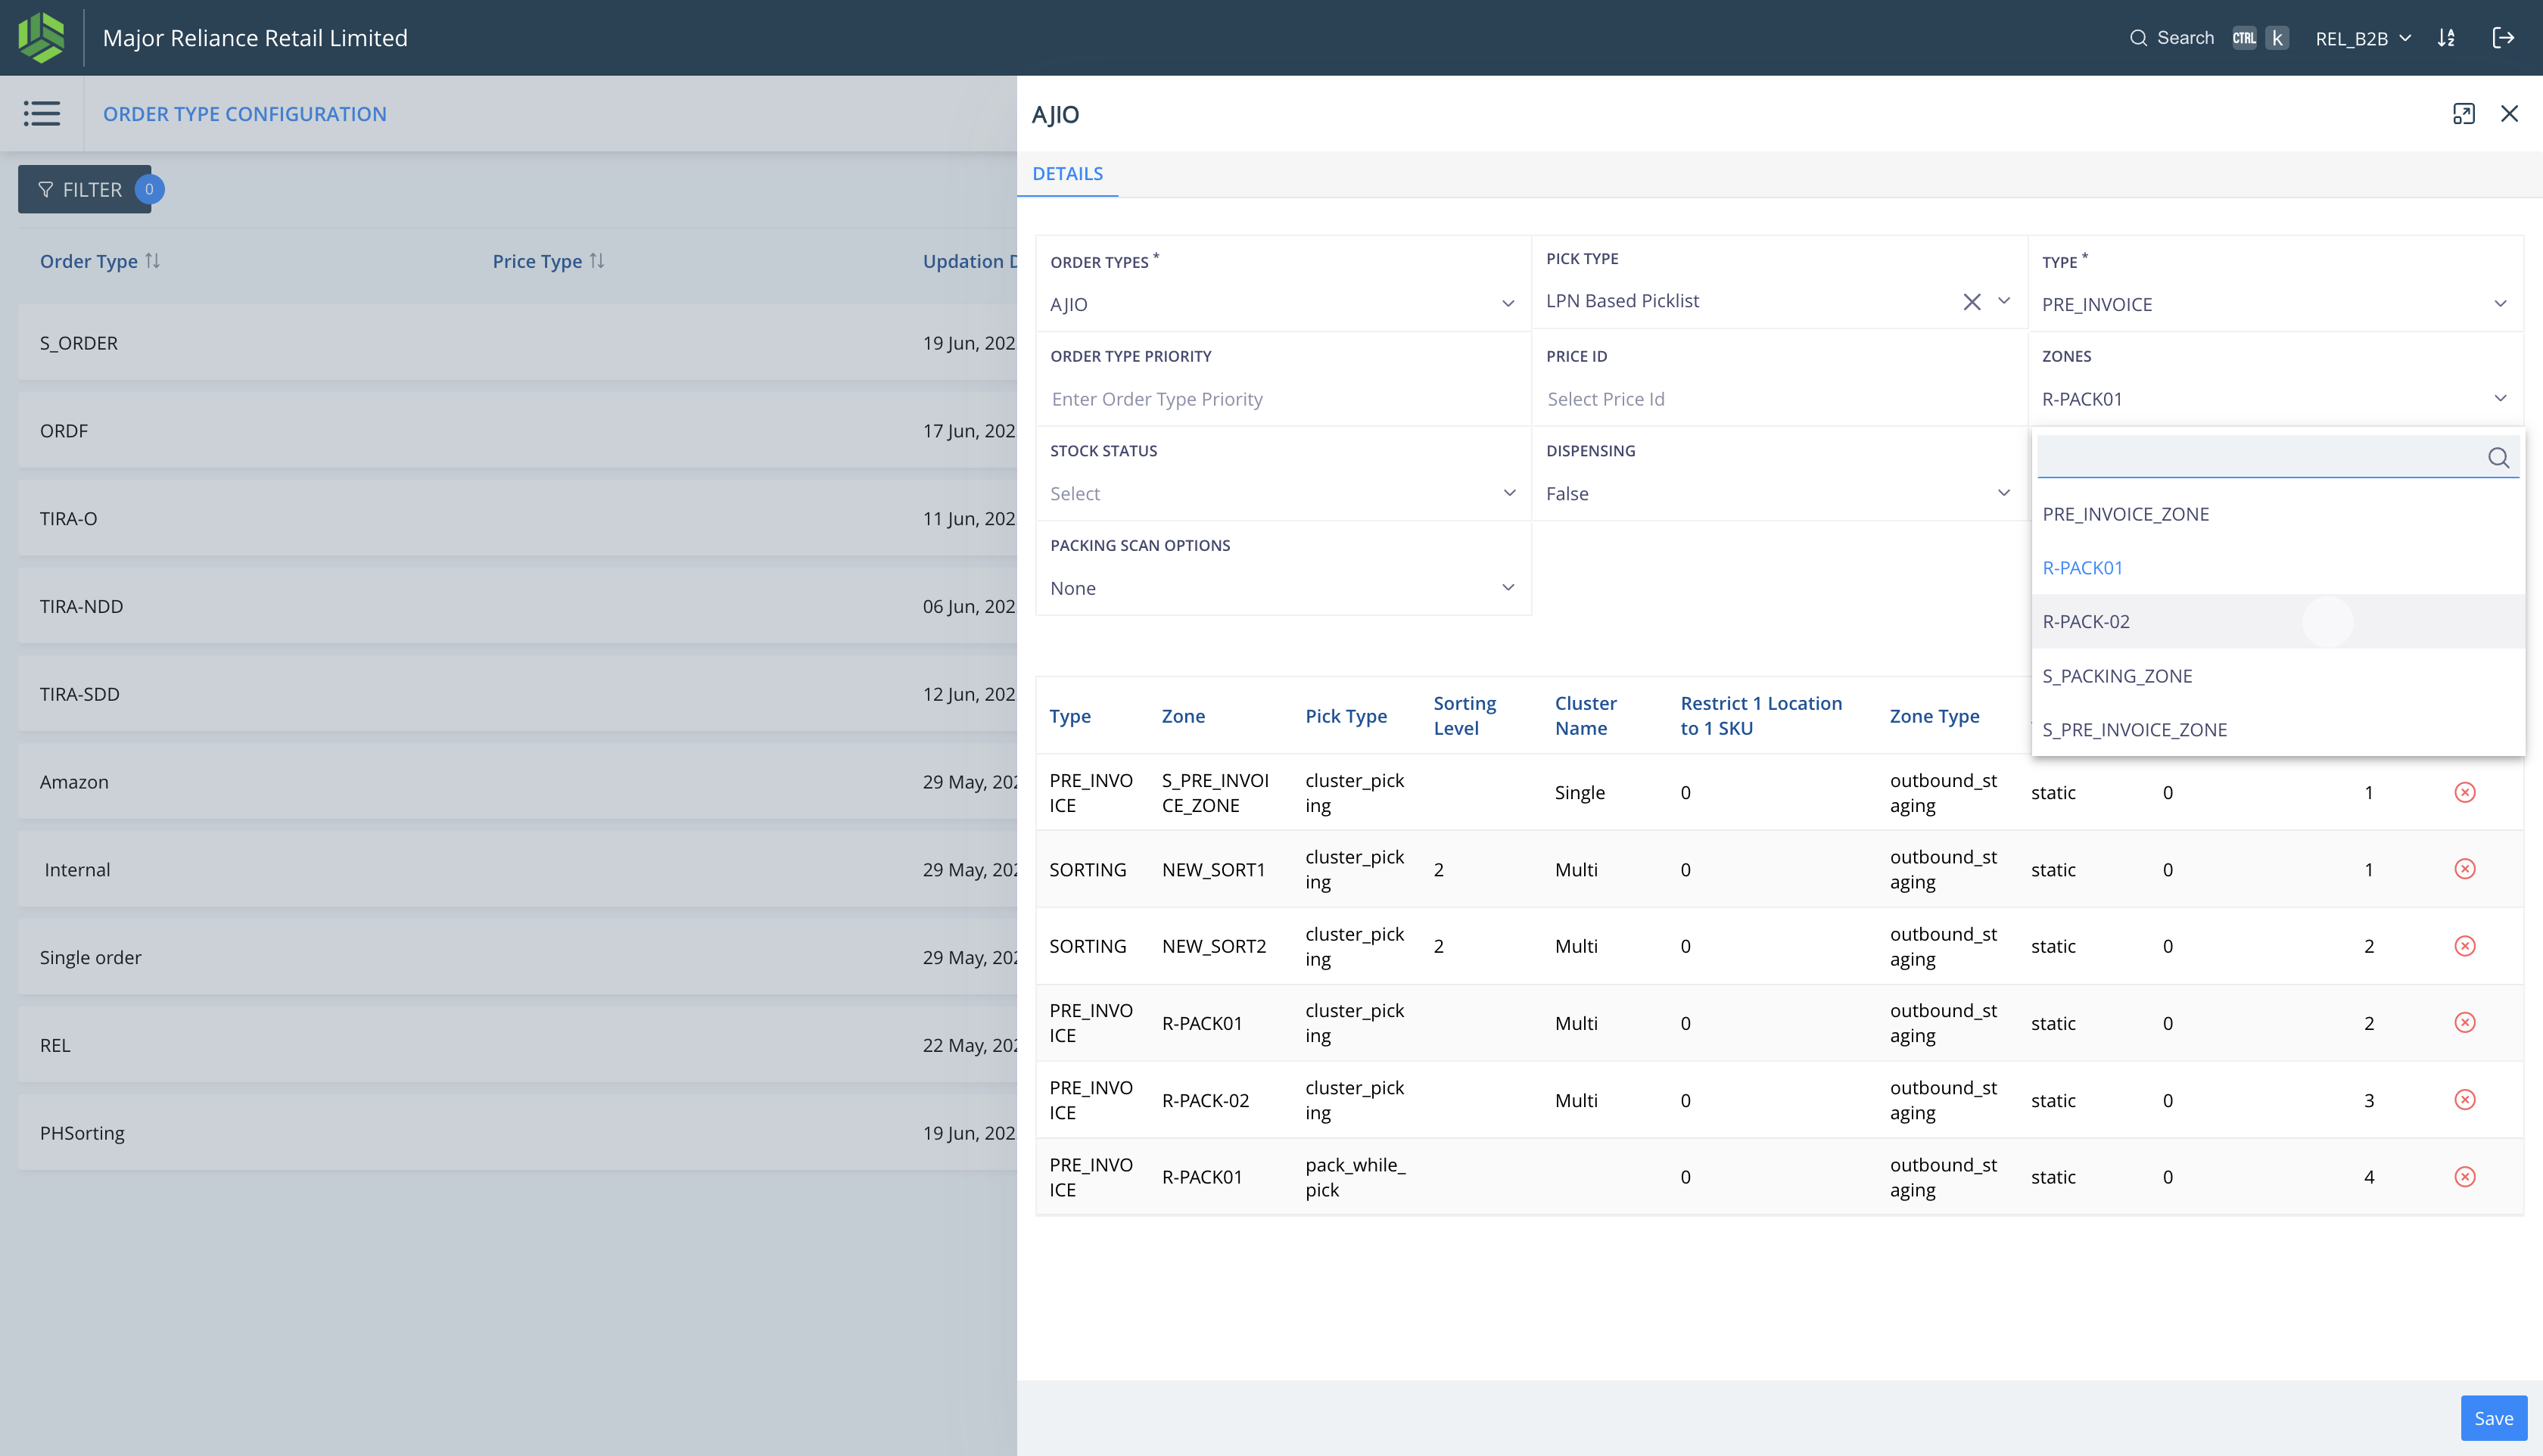Click the Updation Date column header

[x=969, y=261]
